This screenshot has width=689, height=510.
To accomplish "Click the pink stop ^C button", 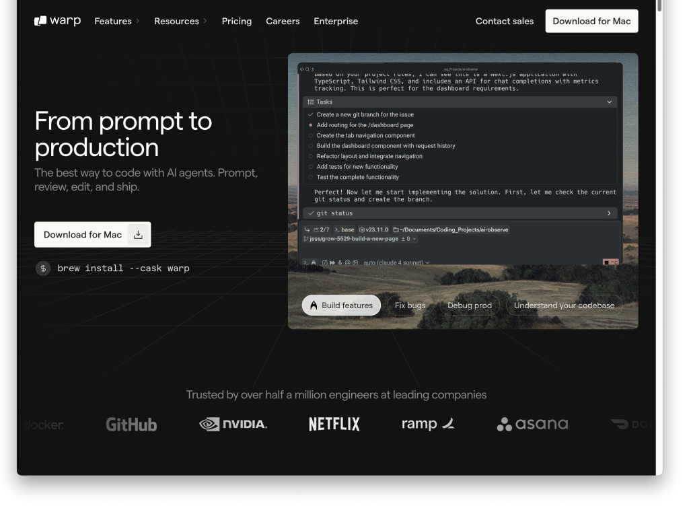I will click(x=610, y=262).
